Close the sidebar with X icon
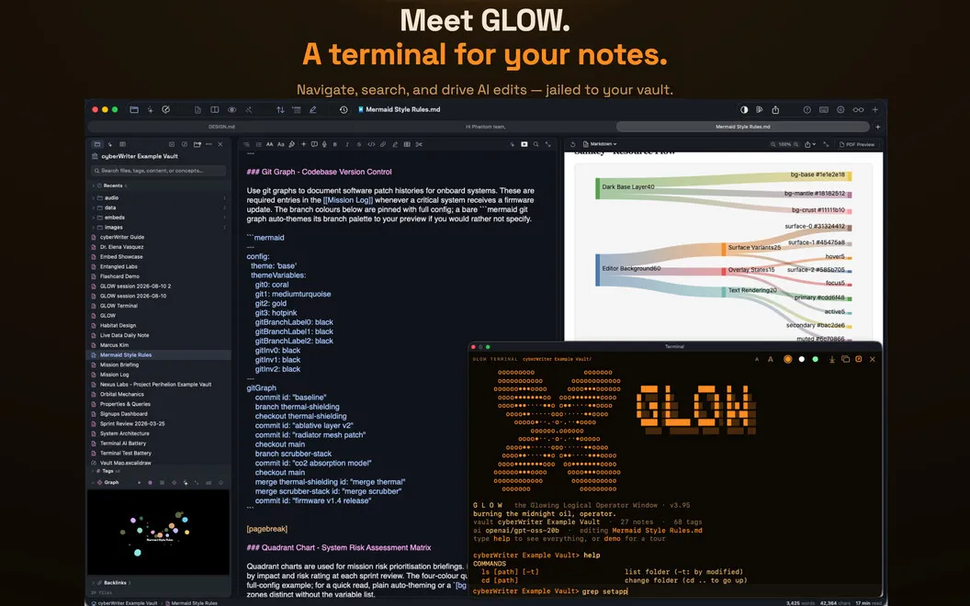The image size is (970, 606). pos(220,144)
